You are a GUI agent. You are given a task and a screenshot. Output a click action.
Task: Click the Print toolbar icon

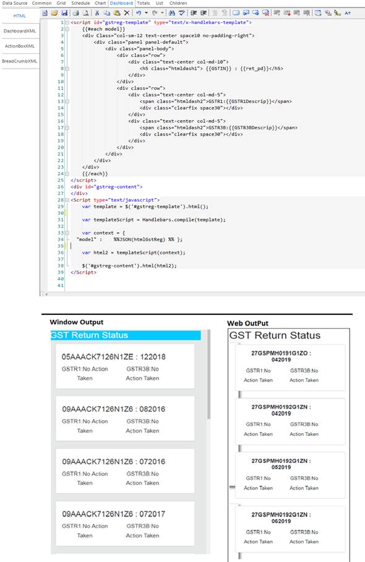(75, 13)
